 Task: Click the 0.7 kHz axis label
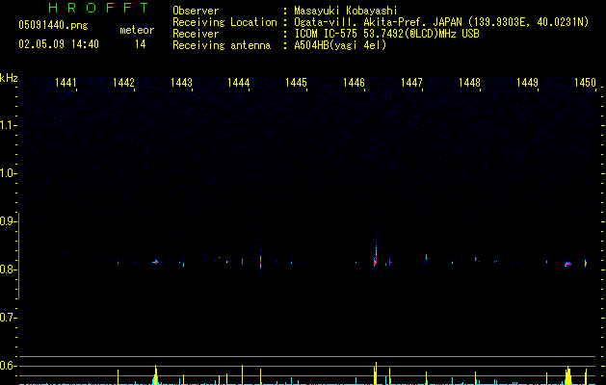pos(8,318)
